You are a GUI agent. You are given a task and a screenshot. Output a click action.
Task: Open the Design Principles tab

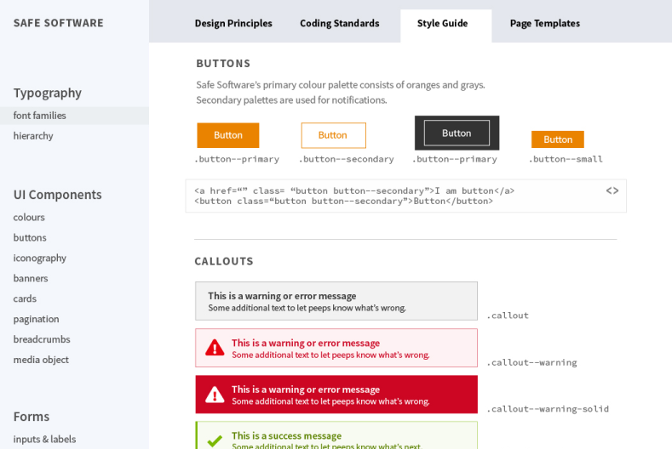coord(233,24)
